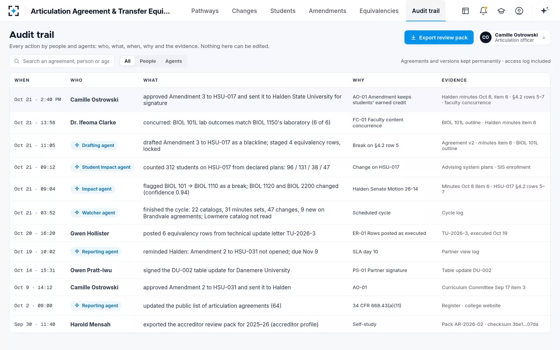Screen dimensions: 560x350
Task: Click the app logo icon
Action: coord(14,11)
